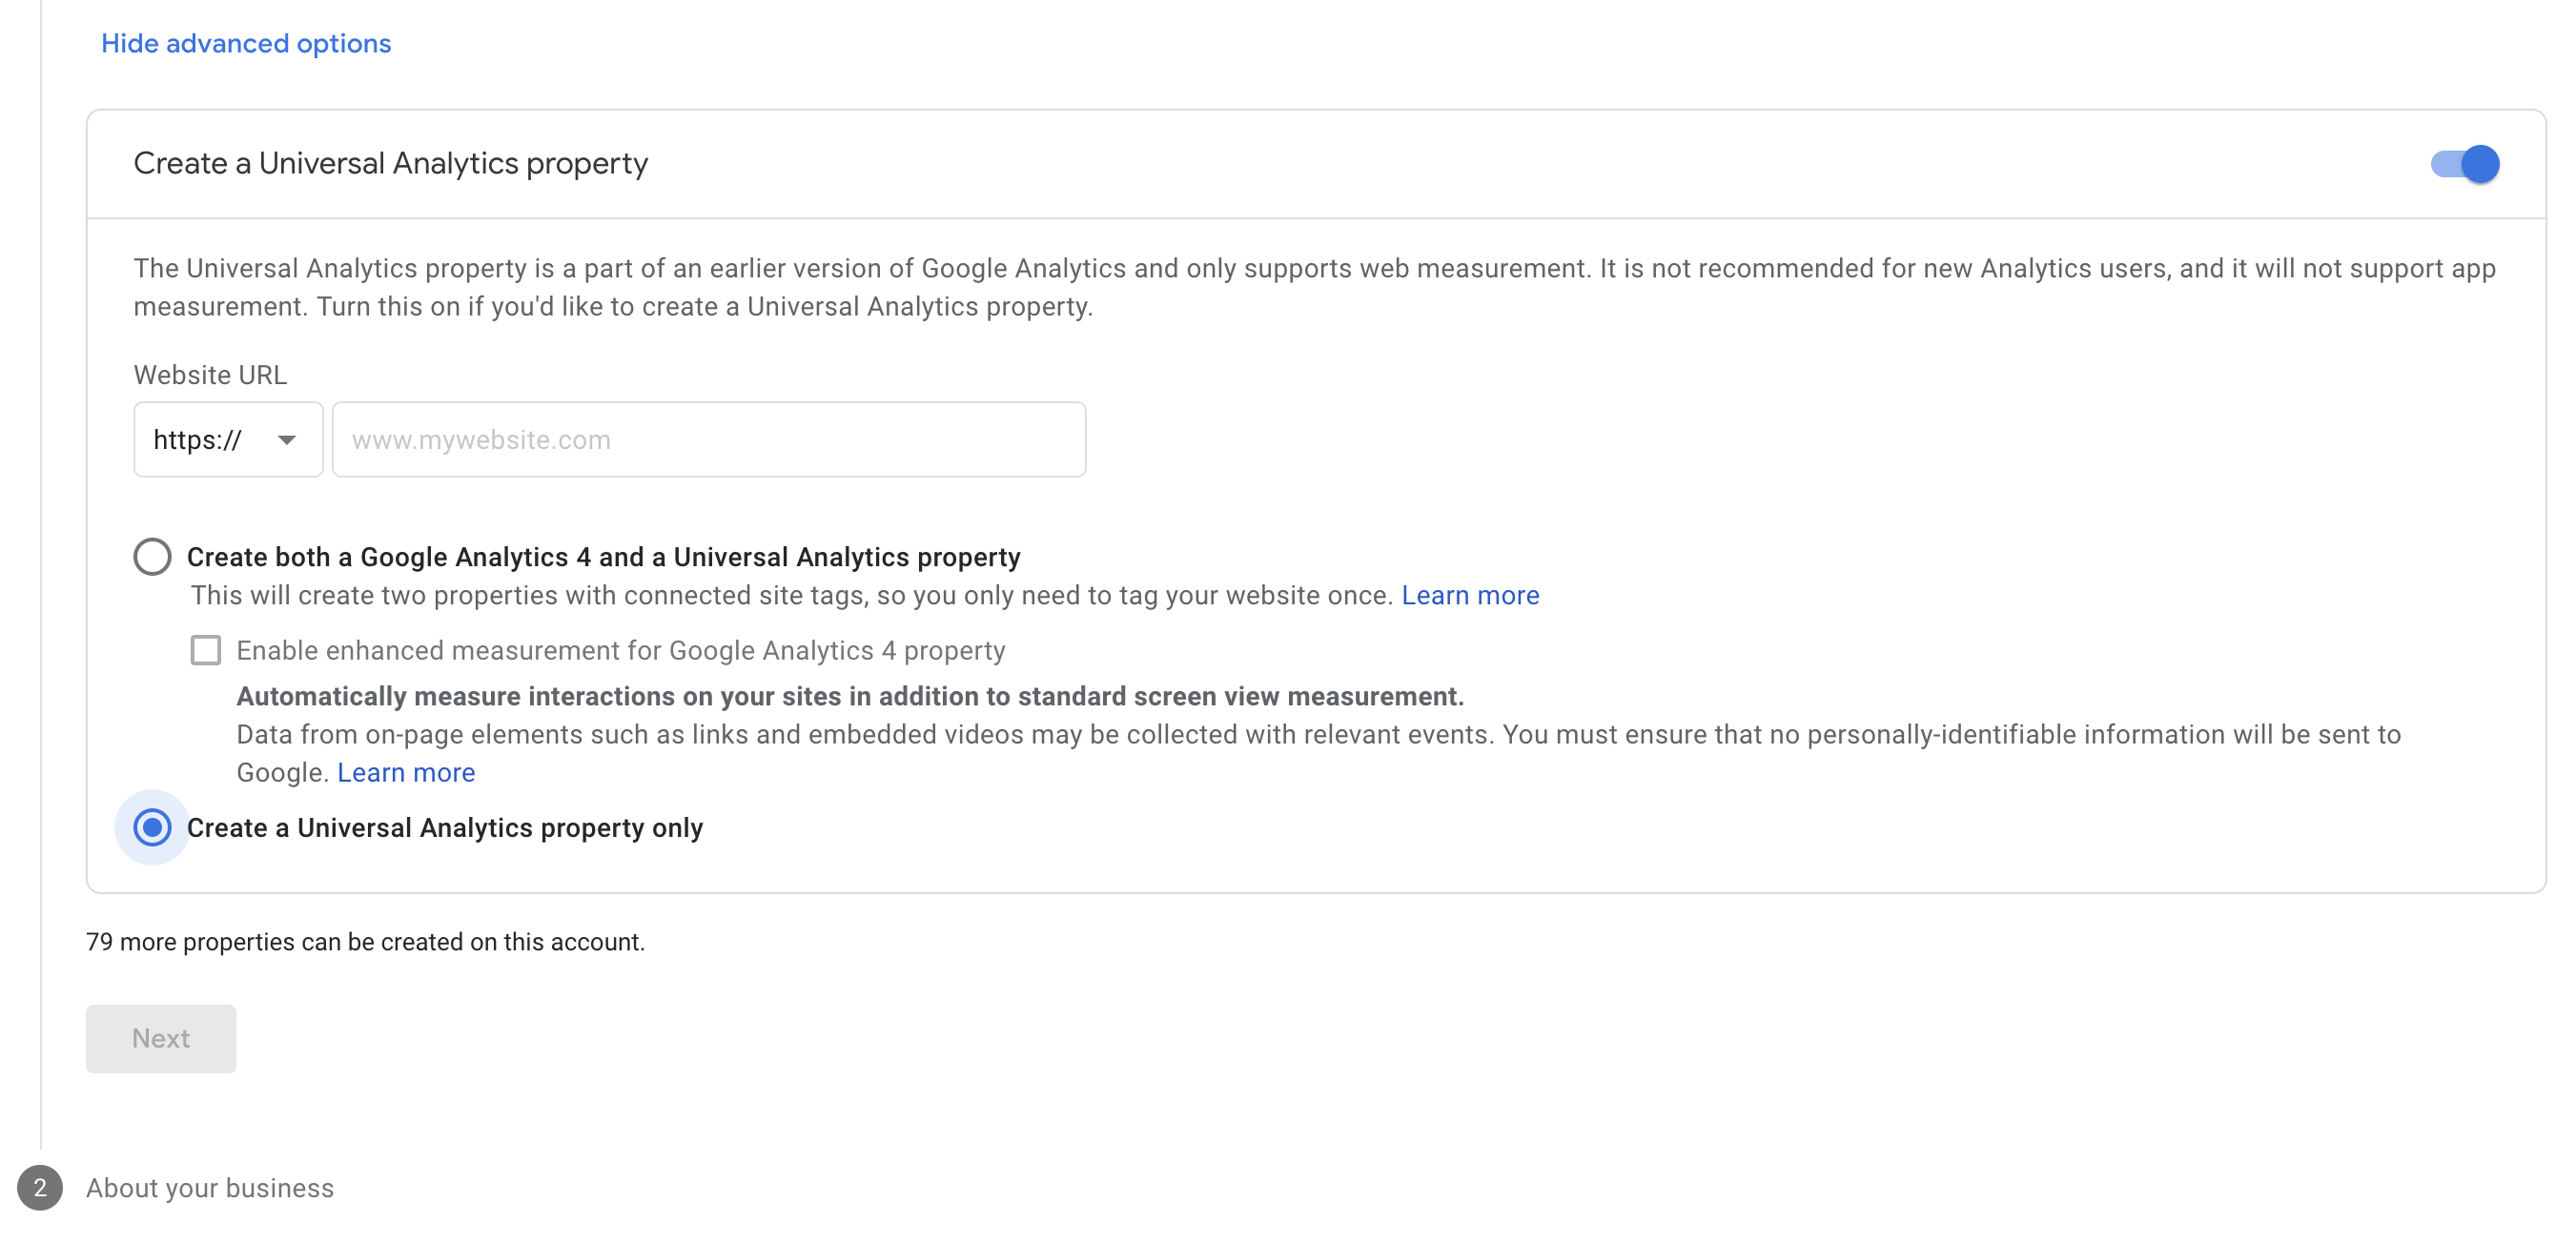This screenshot has height=1243, width=2576.
Task: Expand the protocol selector arrow
Action: pyautogui.click(x=288, y=439)
